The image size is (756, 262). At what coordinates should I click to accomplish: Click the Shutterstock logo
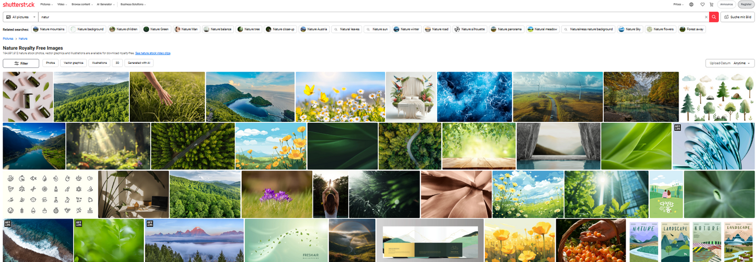pos(18,4)
